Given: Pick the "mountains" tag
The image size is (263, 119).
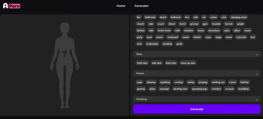Looking at the screenshot, I should click(x=214, y=31).
